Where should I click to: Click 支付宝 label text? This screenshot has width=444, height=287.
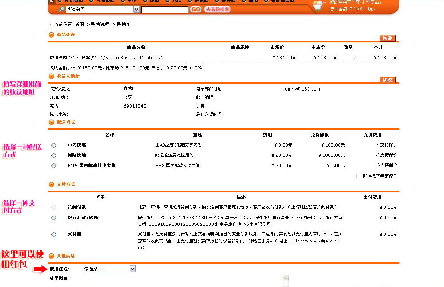click(75, 234)
